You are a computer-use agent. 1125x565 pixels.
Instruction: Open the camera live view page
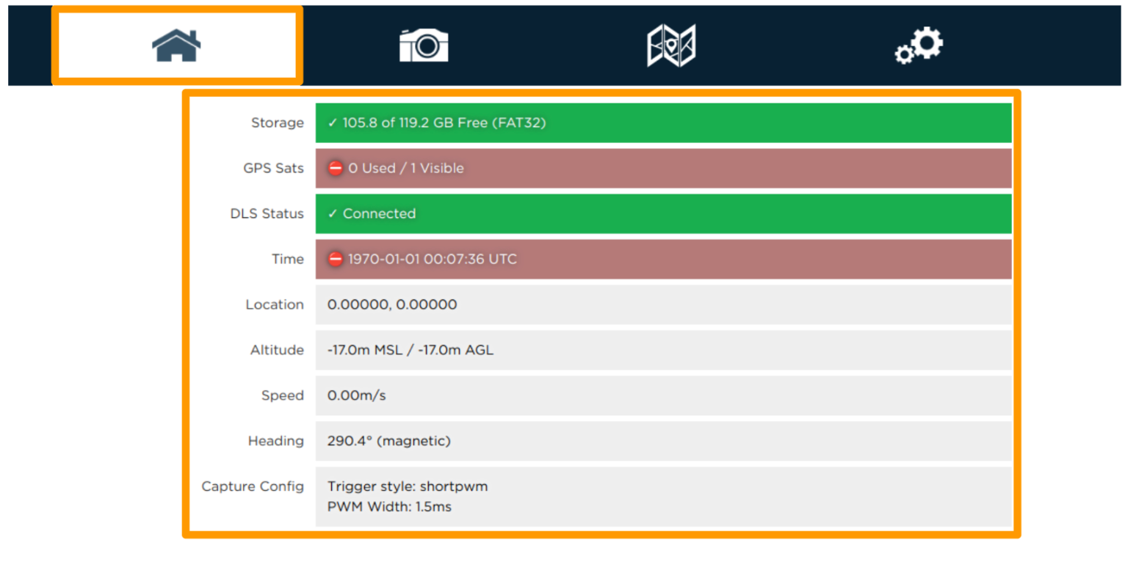click(x=424, y=46)
